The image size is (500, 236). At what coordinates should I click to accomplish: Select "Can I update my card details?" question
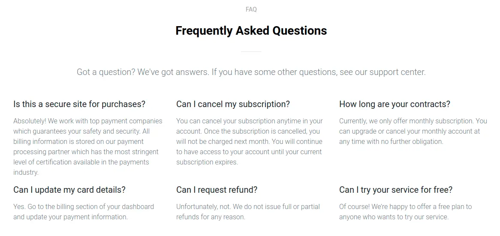[69, 190]
